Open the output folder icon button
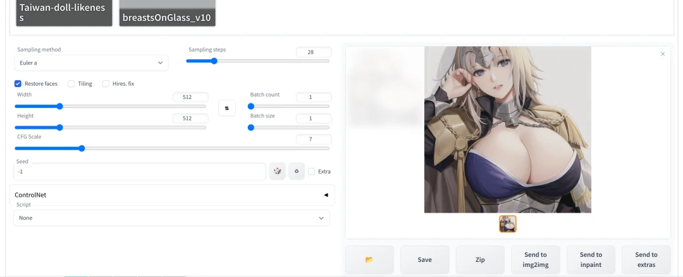The height and width of the screenshot is (277, 683). [x=369, y=259]
